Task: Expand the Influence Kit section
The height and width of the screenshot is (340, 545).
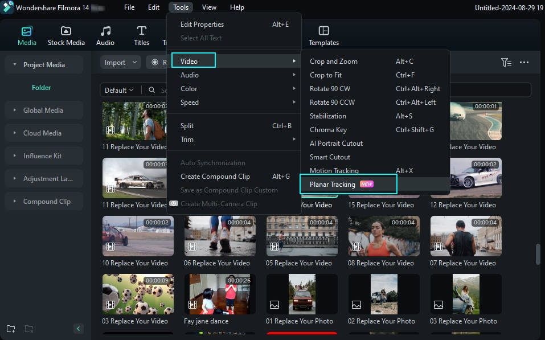Action: [15, 155]
